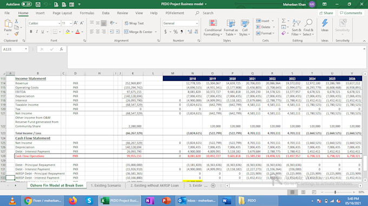This screenshot has height=206, width=368.
Task: Expand Merge & Center options arrow
Action: (156, 32)
